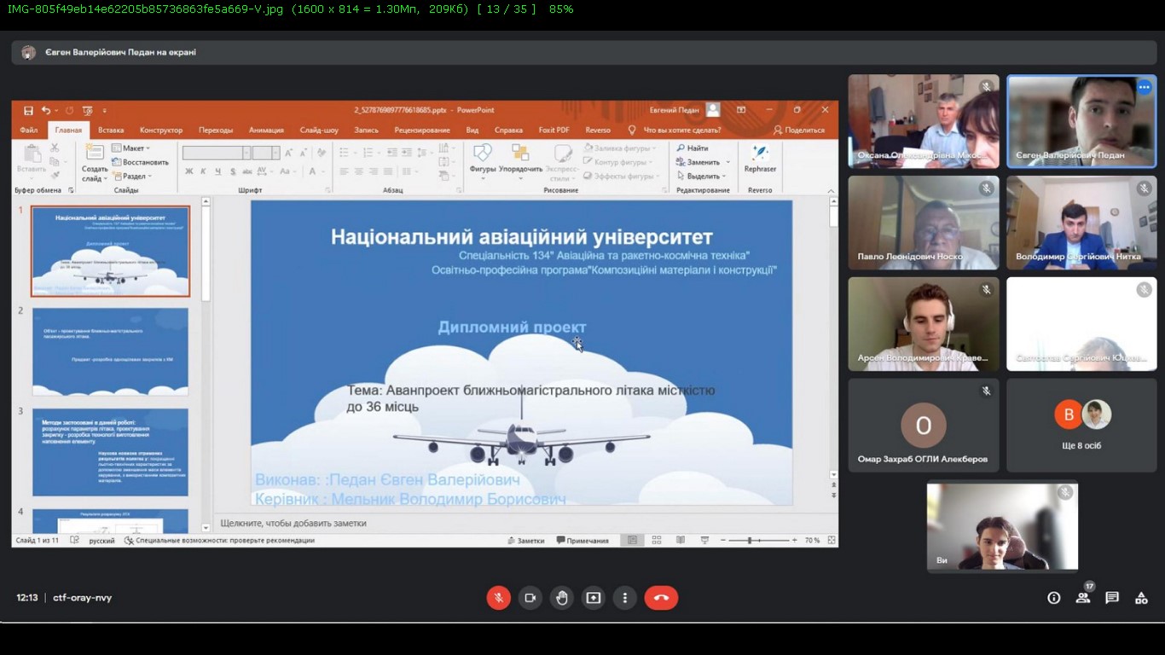Click the PowerPoint Save icon
Viewport: 1165px width, 655px height.
(x=28, y=110)
